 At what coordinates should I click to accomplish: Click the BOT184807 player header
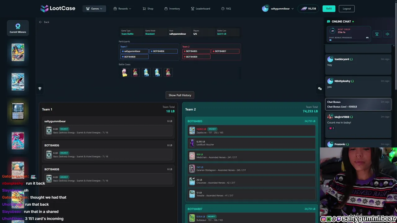pos(251,209)
